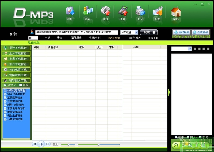Toggle the 歌词 lyrics checkbox
This screenshot has width=214, height=152.
tap(200, 137)
